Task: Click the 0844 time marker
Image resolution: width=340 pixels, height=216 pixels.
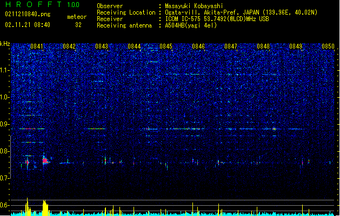Action: [x=134, y=46]
